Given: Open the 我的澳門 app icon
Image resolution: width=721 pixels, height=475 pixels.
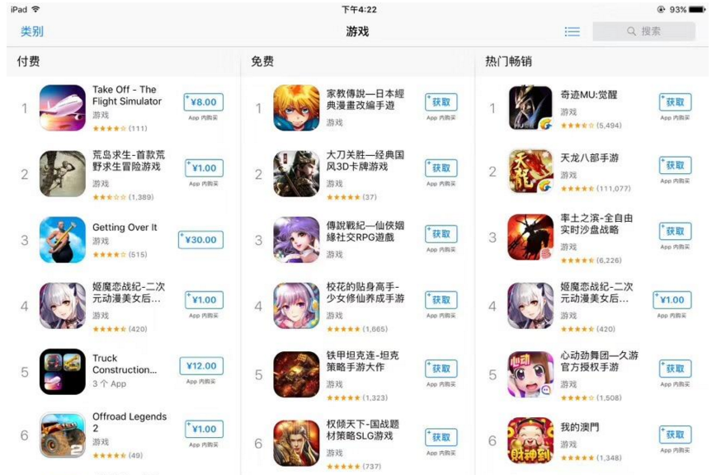Looking at the screenshot, I should click(x=530, y=440).
